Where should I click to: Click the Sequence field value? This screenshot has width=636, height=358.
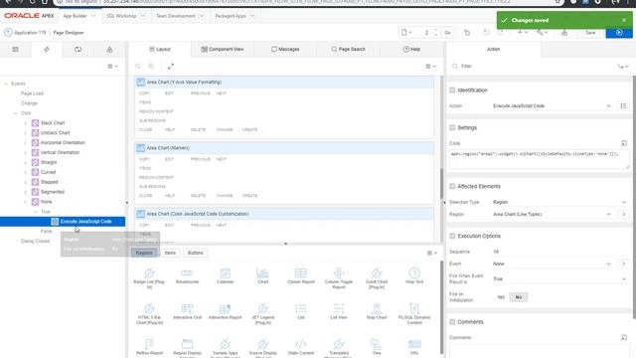(x=559, y=252)
